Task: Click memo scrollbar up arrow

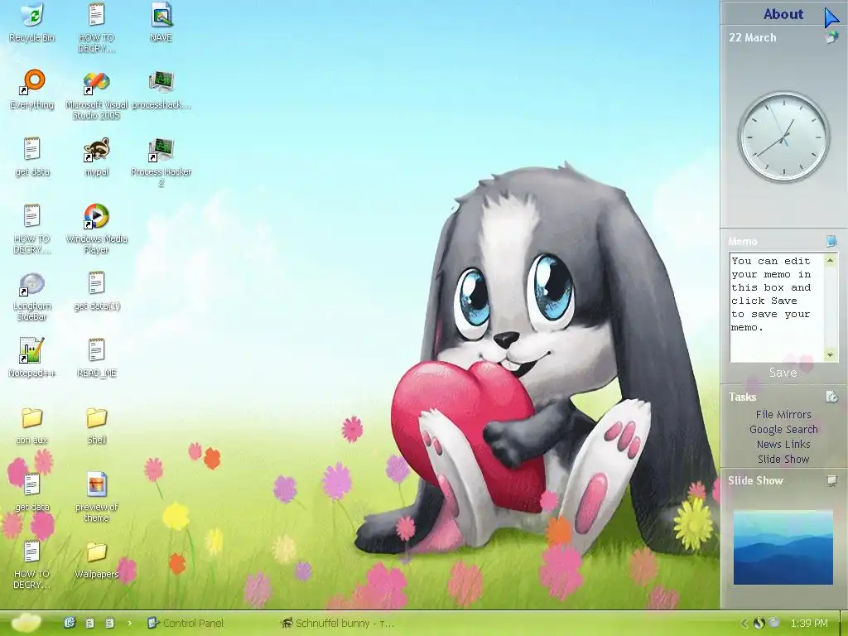Action: (x=830, y=261)
